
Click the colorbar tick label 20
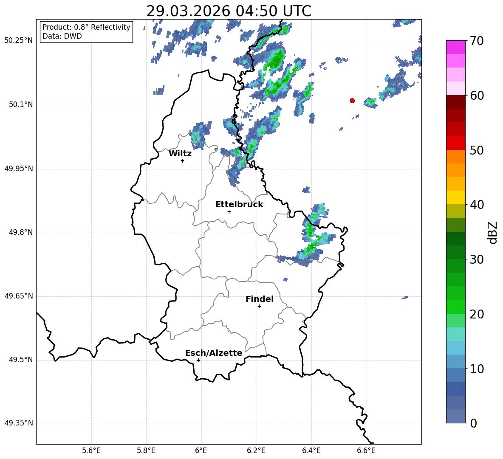point(477,314)
